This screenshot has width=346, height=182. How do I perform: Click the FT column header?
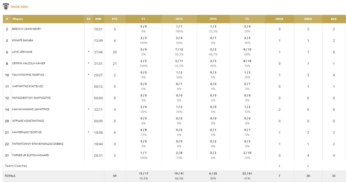click(143, 19)
